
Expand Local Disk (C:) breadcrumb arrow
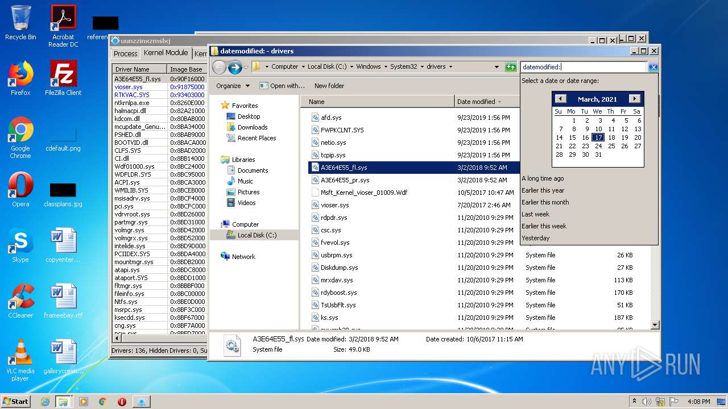tap(351, 67)
